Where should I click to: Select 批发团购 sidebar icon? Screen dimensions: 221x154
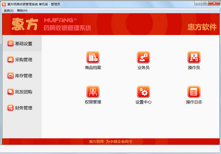[x=11, y=92]
